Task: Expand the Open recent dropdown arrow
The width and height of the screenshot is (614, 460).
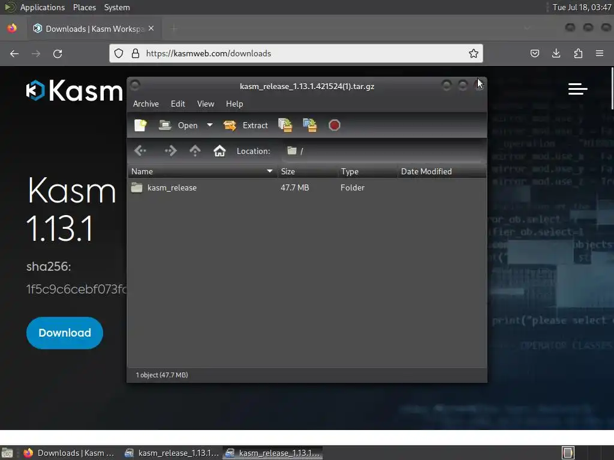Action: coord(210,125)
